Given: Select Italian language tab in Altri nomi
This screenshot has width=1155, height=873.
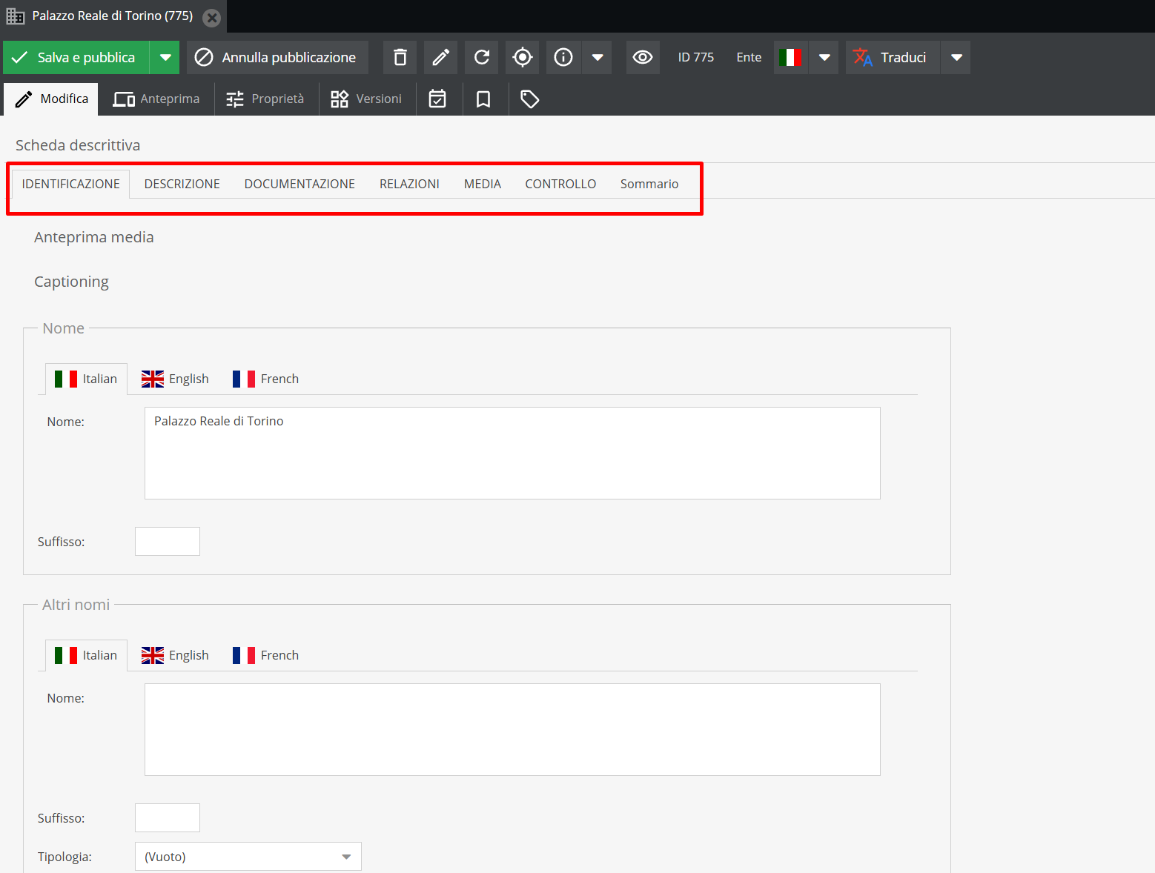Looking at the screenshot, I should (86, 655).
